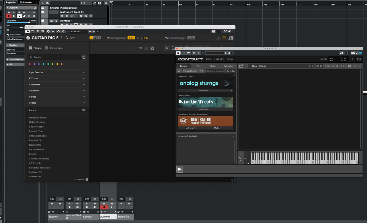Select Metalcore Stereo preset

pos(38,118)
